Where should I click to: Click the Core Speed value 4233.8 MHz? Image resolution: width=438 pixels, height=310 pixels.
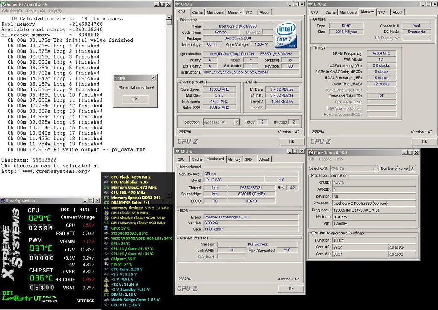click(219, 89)
